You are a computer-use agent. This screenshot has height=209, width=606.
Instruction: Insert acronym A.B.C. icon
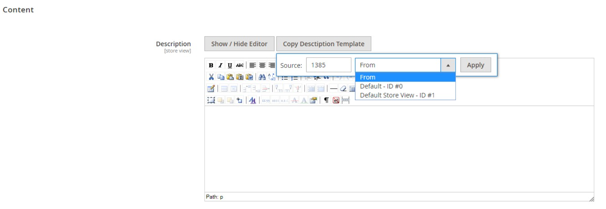pos(285,100)
